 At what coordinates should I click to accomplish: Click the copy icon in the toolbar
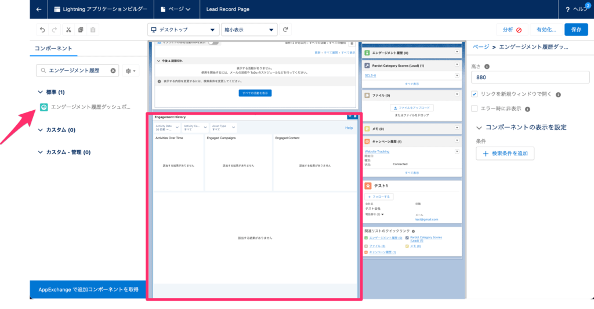(x=81, y=30)
